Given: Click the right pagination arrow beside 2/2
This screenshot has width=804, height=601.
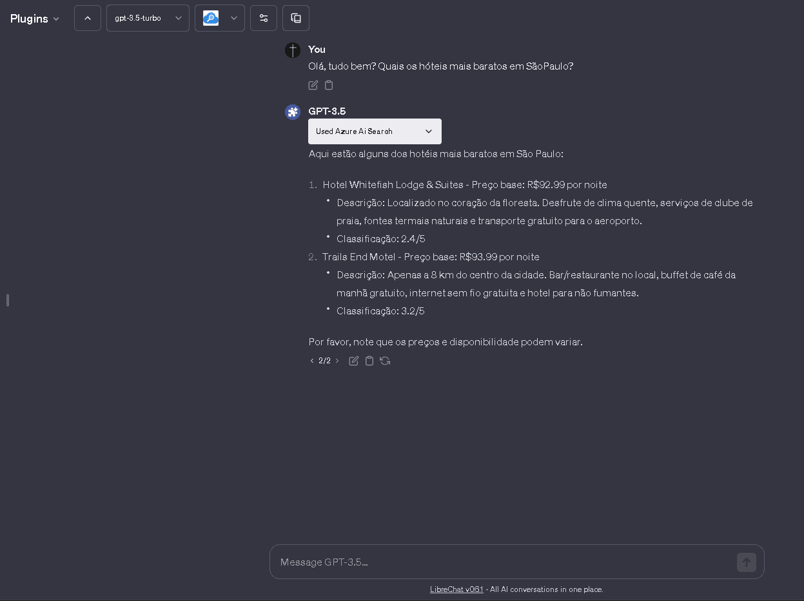Looking at the screenshot, I should pos(337,361).
